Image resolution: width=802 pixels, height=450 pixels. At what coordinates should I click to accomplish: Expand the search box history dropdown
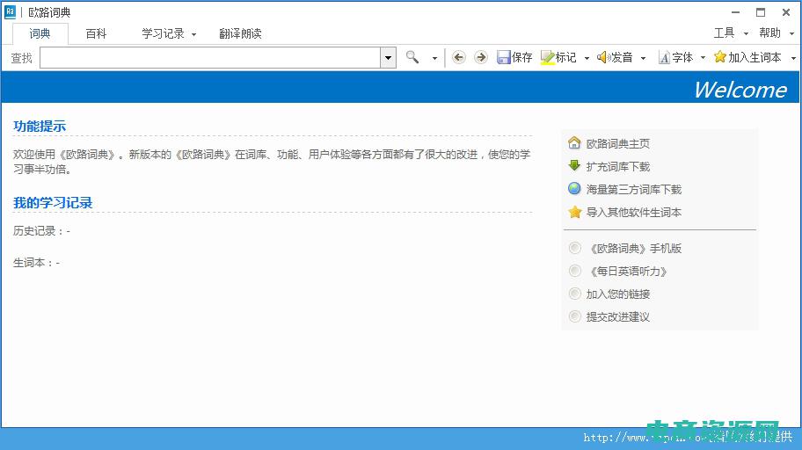[x=388, y=58]
